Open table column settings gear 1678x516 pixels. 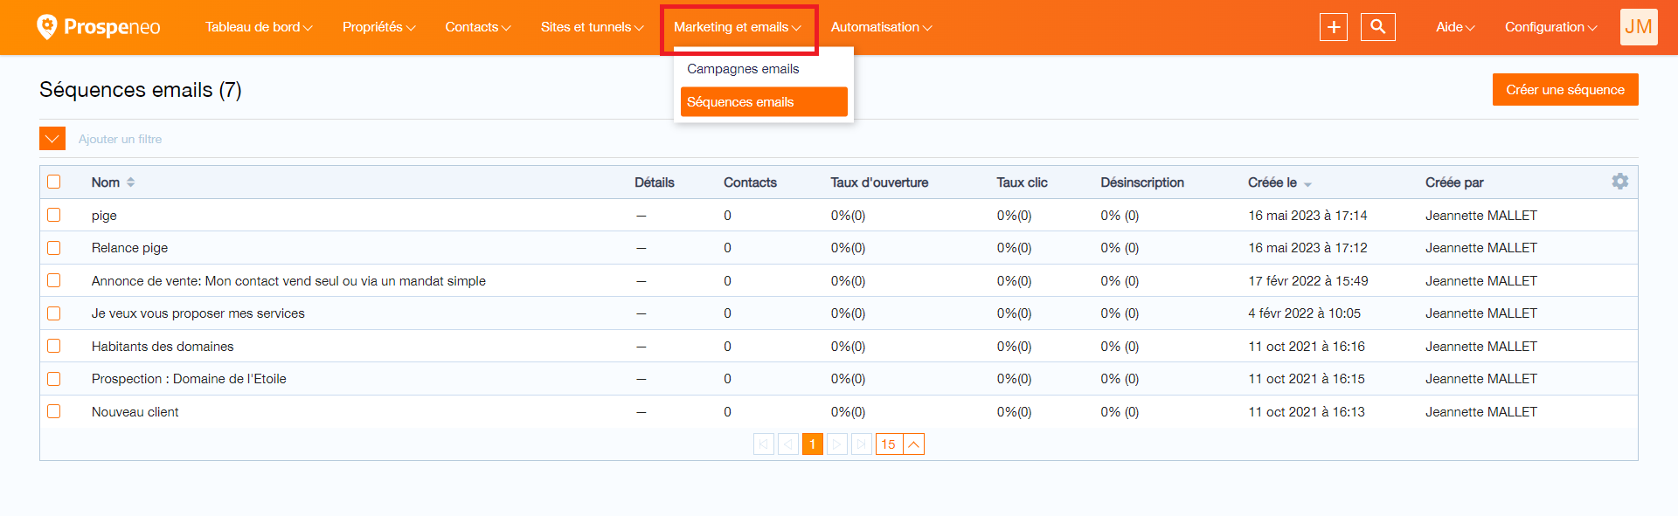coord(1620,182)
